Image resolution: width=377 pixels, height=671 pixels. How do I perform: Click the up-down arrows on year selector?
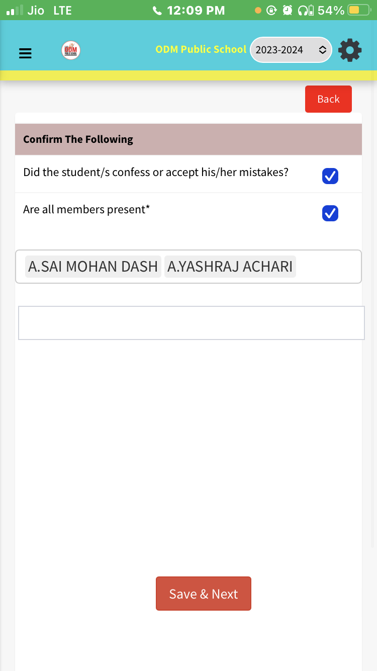(323, 50)
